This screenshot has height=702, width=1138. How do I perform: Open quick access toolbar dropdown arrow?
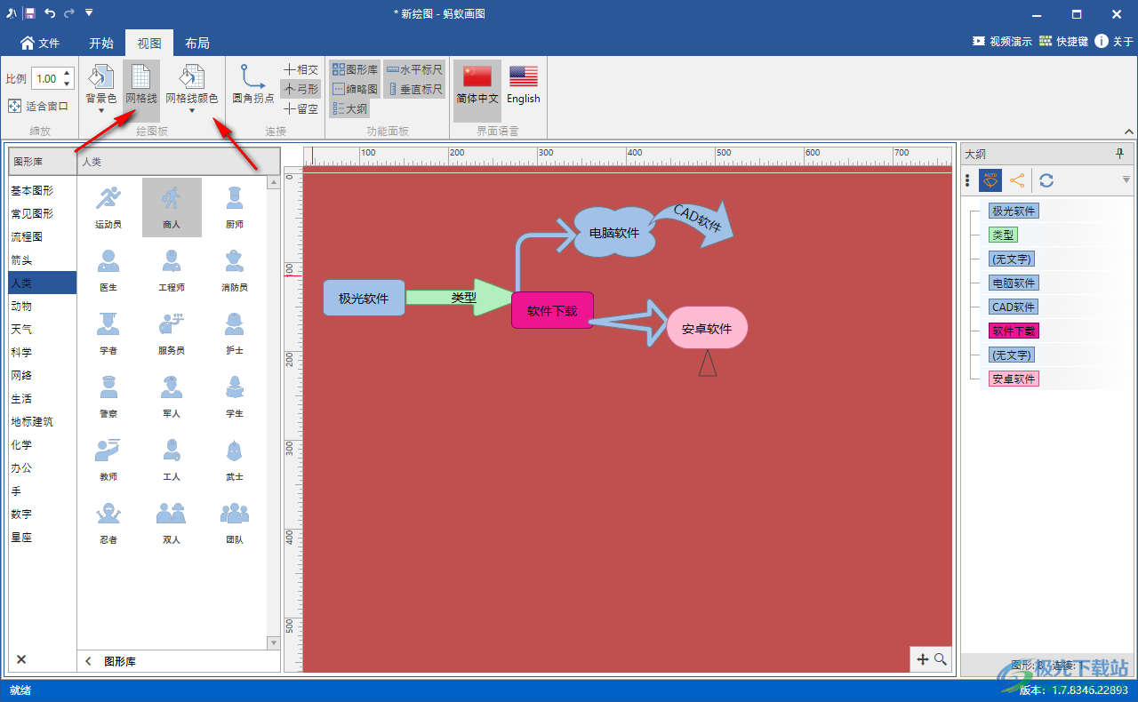[x=89, y=13]
